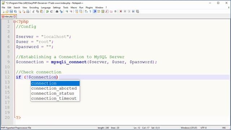Close document with menu bar X button
This screenshot has width=231, height=130.
(x=229, y=8)
